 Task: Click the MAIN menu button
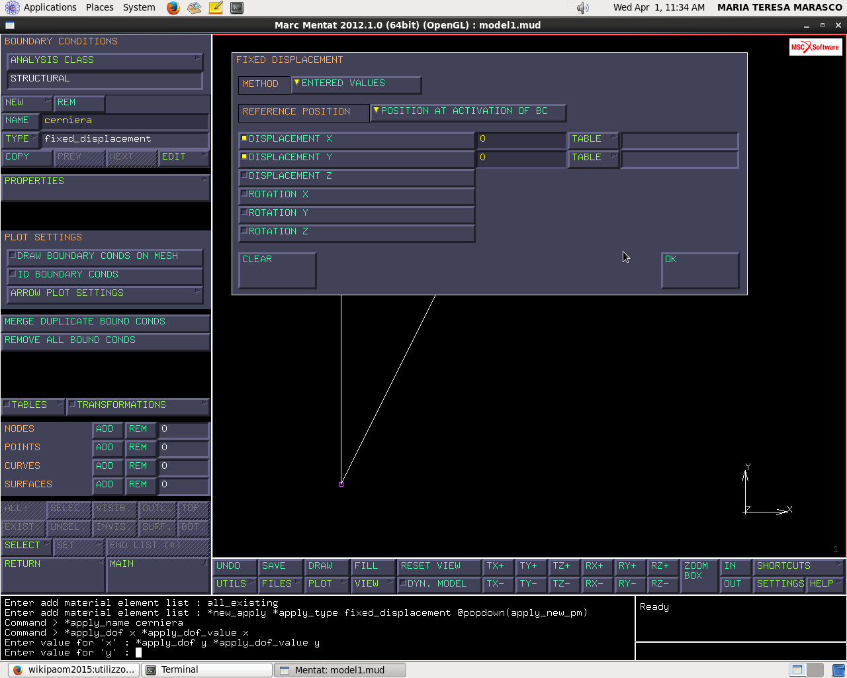[158, 575]
